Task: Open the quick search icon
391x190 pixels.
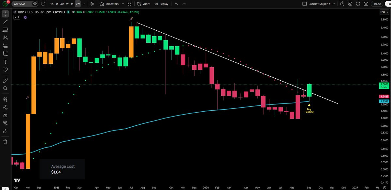Action: coord(342,4)
